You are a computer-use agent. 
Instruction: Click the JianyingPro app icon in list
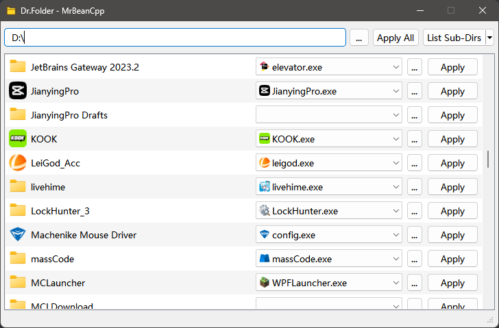[18, 90]
